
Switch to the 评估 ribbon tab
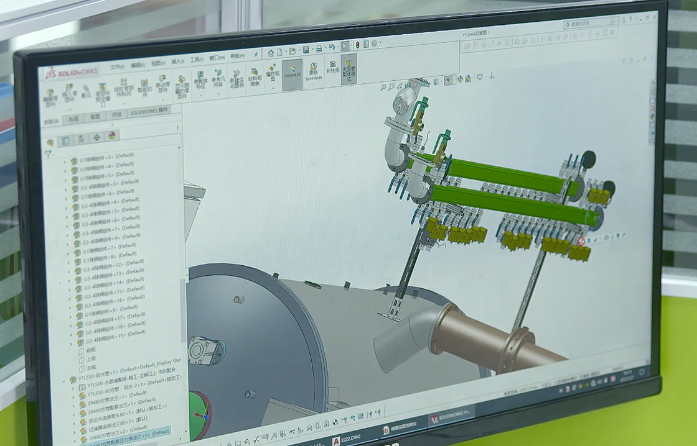[x=117, y=114]
